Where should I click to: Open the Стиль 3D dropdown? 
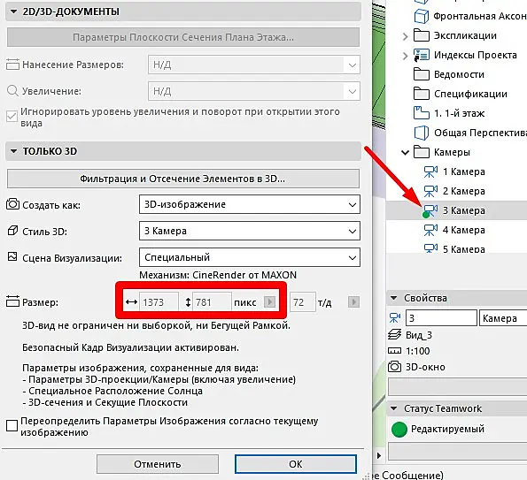point(250,231)
